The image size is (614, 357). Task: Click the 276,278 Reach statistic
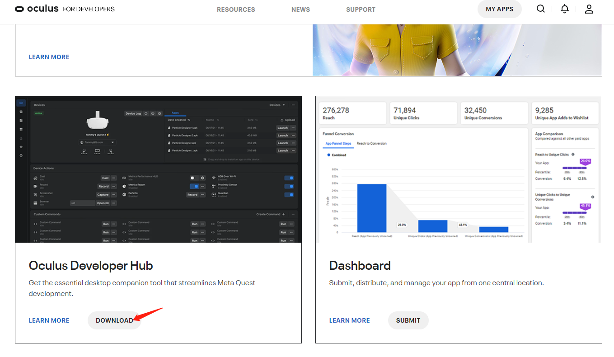point(353,113)
